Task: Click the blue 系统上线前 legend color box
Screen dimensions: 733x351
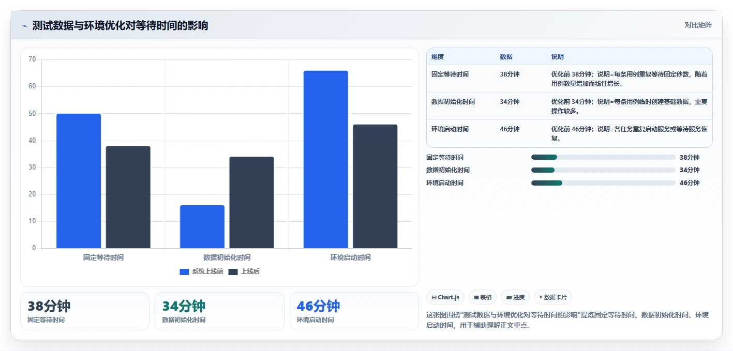Action: click(184, 272)
